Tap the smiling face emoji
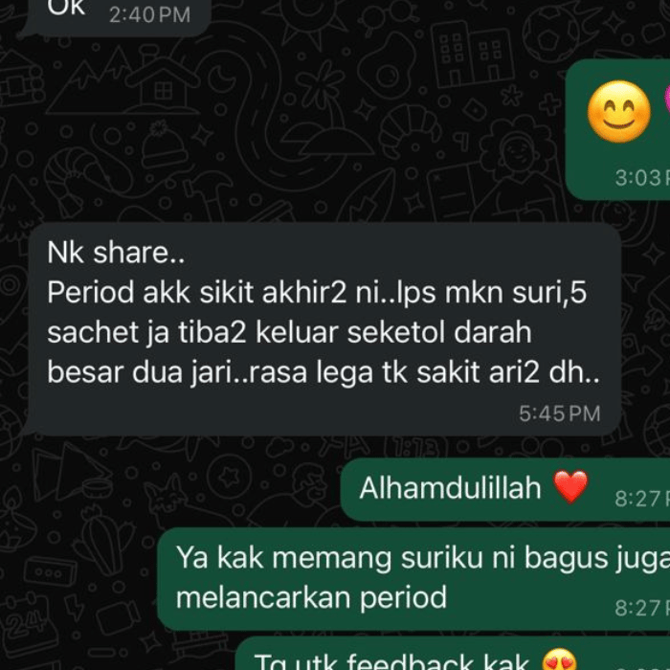The image size is (670, 670). 618,111
